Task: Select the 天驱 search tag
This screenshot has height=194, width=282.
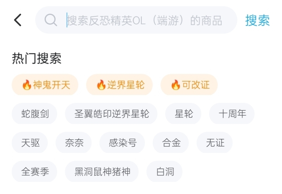Action: coord(30,143)
